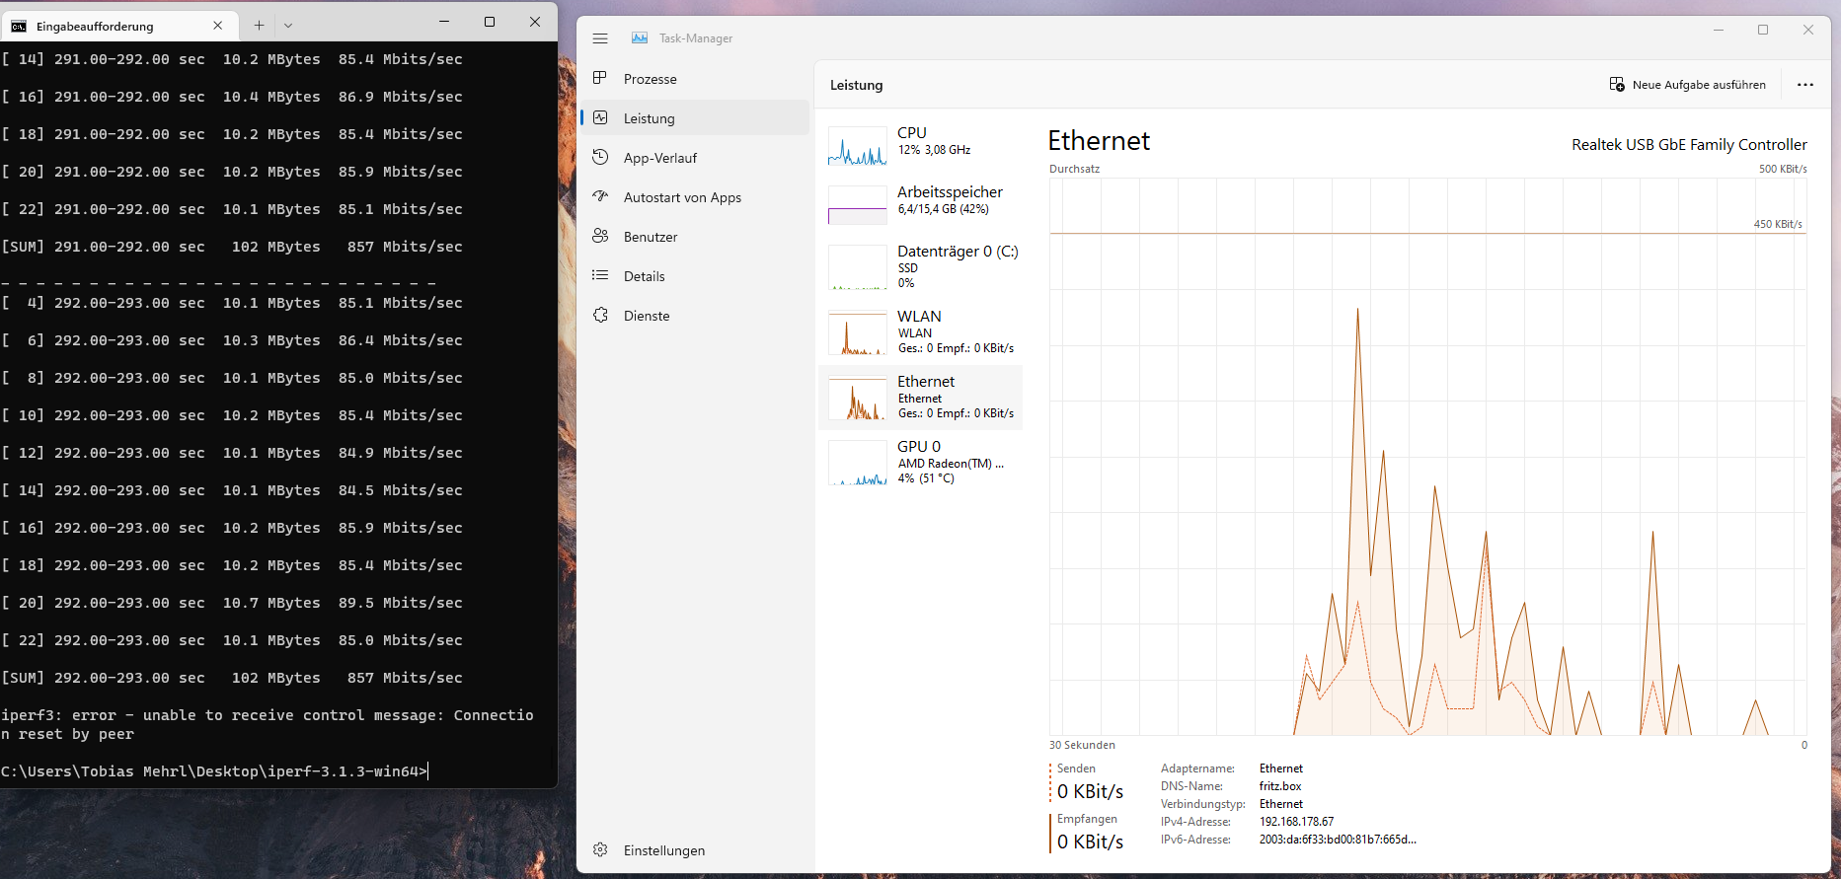Click the Details list icon
This screenshot has width=1841, height=879.
[x=600, y=275]
